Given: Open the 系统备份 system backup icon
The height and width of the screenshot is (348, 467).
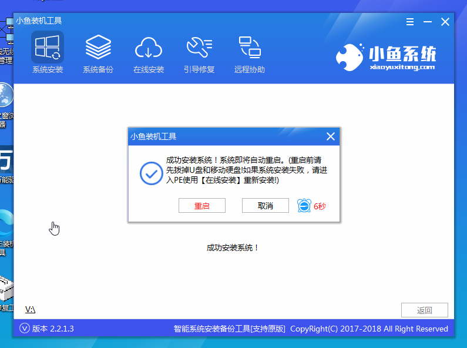Looking at the screenshot, I should pyautogui.click(x=98, y=53).
